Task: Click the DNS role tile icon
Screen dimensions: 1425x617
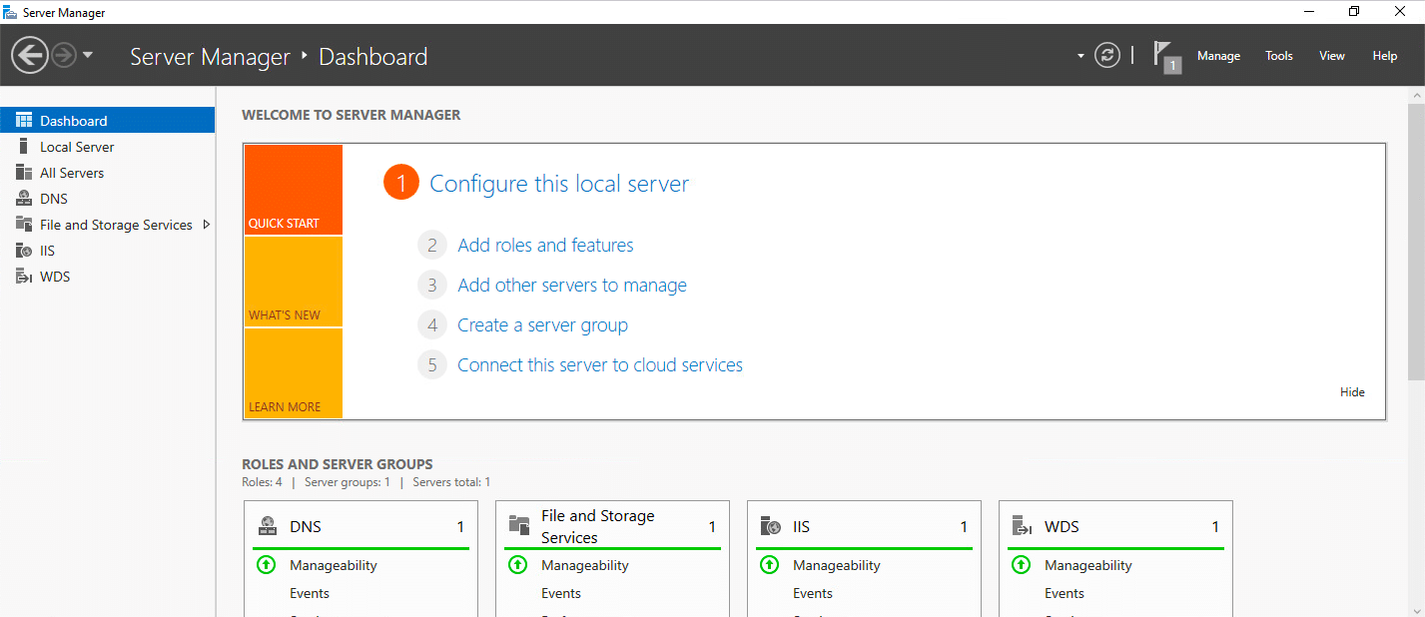Action: pos(267,526)
